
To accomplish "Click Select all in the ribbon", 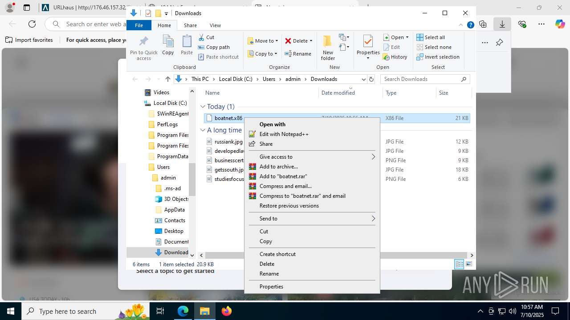I will 431,37.
